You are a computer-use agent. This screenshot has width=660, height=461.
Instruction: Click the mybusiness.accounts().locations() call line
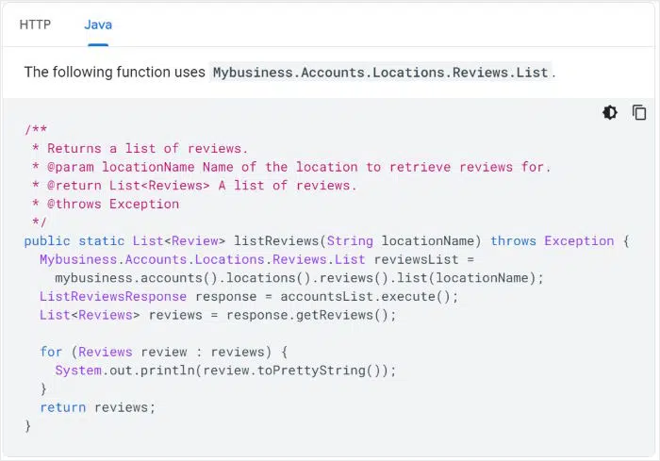[299, 278]
